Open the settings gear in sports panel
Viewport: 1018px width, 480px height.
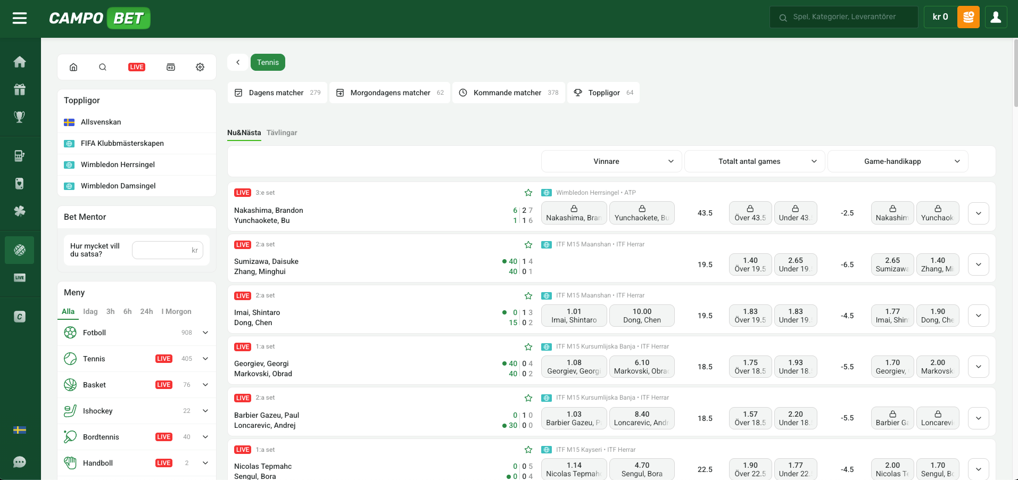[x=200, y=67]
